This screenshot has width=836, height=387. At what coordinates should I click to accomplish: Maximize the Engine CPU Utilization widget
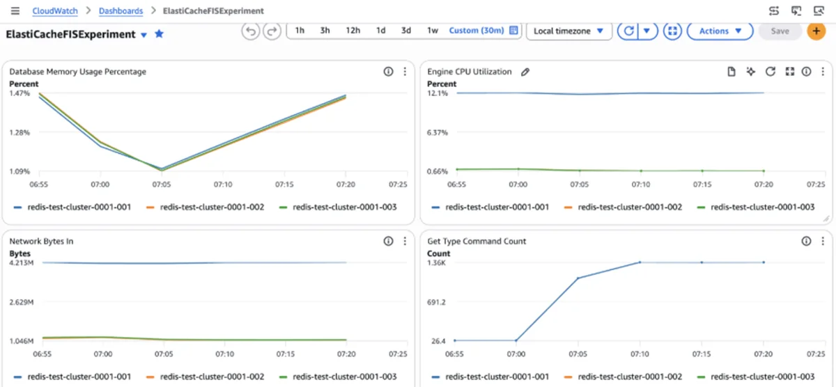789,72
